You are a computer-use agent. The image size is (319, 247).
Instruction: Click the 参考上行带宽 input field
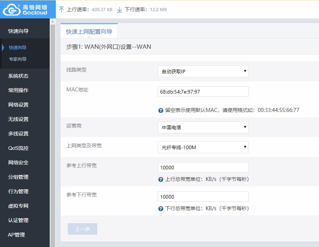pos(203,168)
